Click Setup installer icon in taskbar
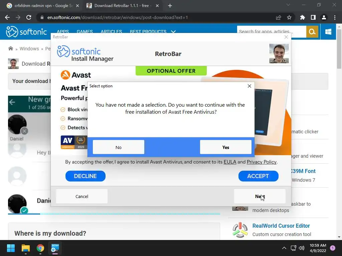Screen dimensions: 342x256 [55, 248]
